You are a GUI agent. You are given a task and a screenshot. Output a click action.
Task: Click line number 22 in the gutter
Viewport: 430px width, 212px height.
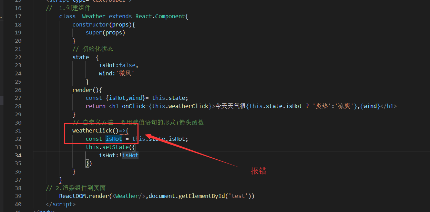pyautogui.click(x=18, y=57)
